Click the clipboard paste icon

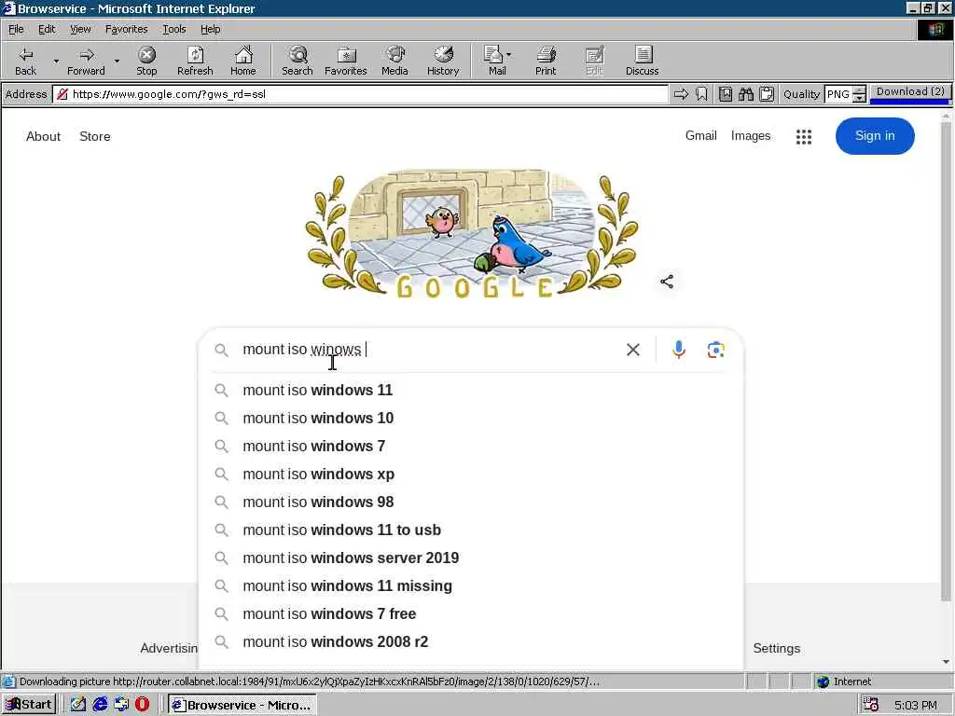point(767,94)
